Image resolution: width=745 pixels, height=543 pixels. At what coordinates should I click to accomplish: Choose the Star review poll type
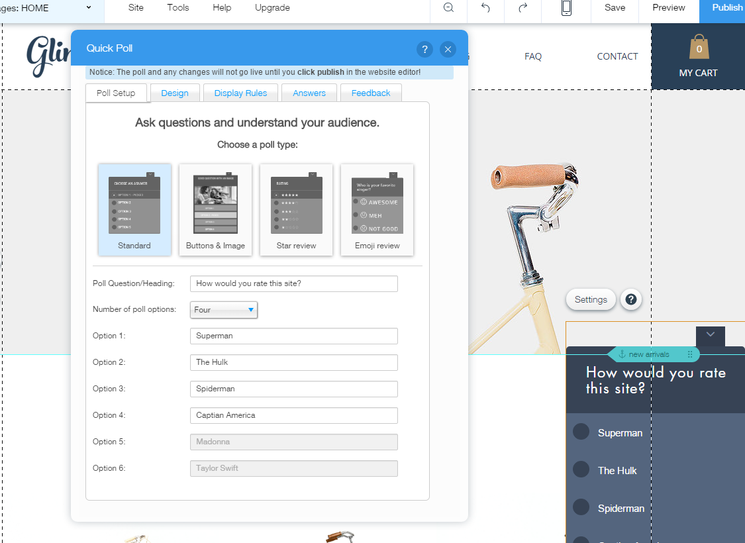coord(297,210)
